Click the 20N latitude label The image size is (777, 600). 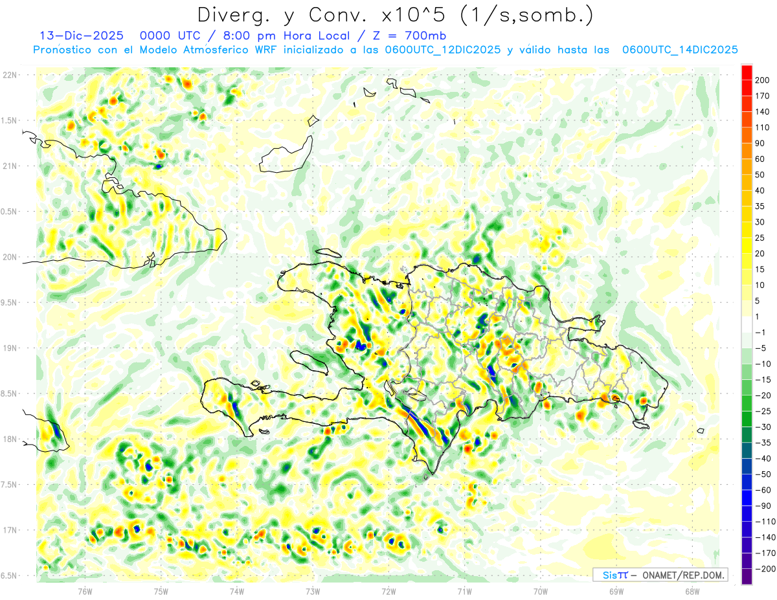pos(9,257)
